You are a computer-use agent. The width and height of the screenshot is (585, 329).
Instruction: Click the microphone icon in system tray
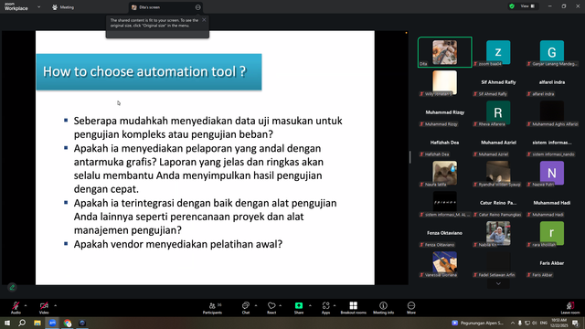[520, 323]
